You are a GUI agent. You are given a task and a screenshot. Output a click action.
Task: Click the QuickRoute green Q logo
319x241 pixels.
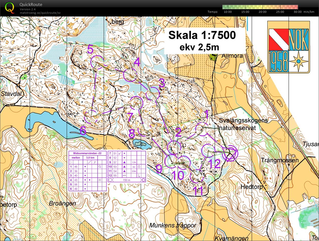[10, 8]
